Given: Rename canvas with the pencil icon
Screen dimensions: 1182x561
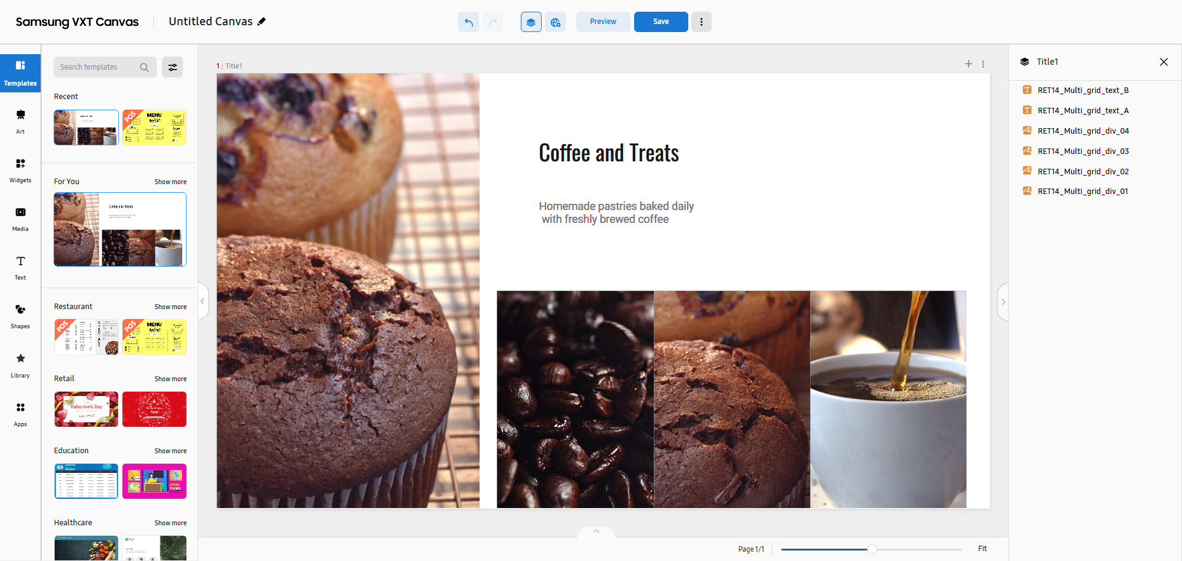Looking at the screenshot, I should 262,22.
